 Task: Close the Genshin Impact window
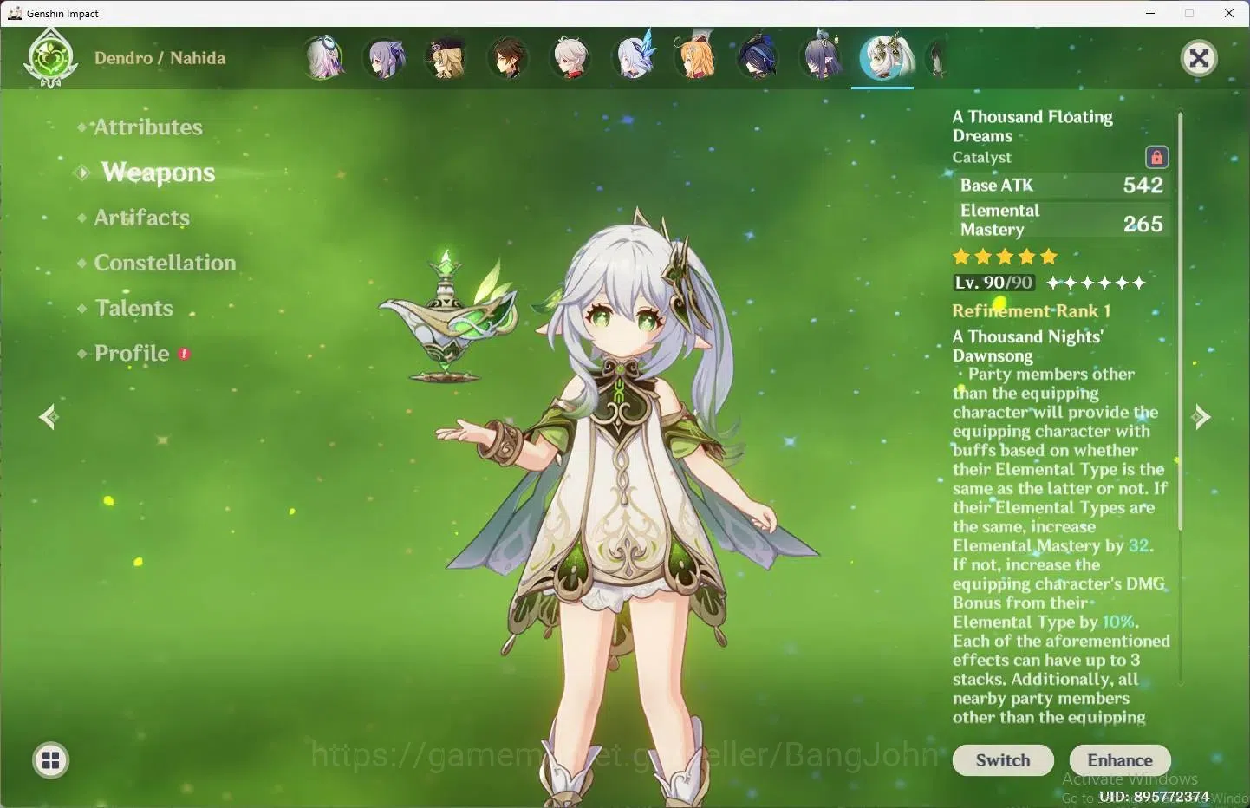(x=1229, y=13)
